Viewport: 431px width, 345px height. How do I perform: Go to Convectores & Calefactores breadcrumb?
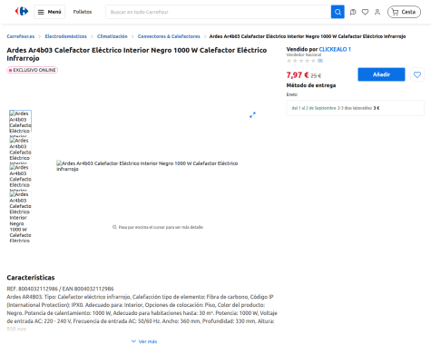click(169, 36)
